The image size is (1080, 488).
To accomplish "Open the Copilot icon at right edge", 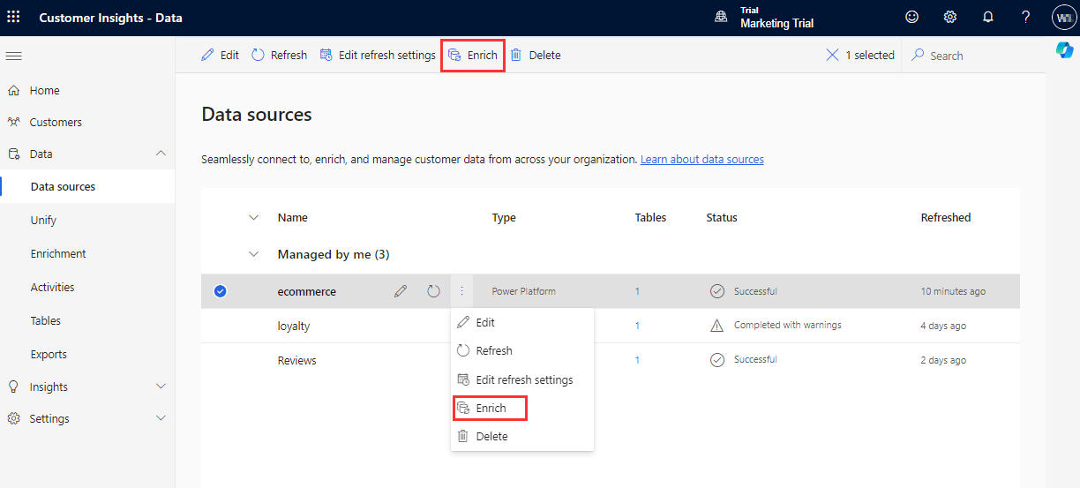I will (x=1064, y=50).
